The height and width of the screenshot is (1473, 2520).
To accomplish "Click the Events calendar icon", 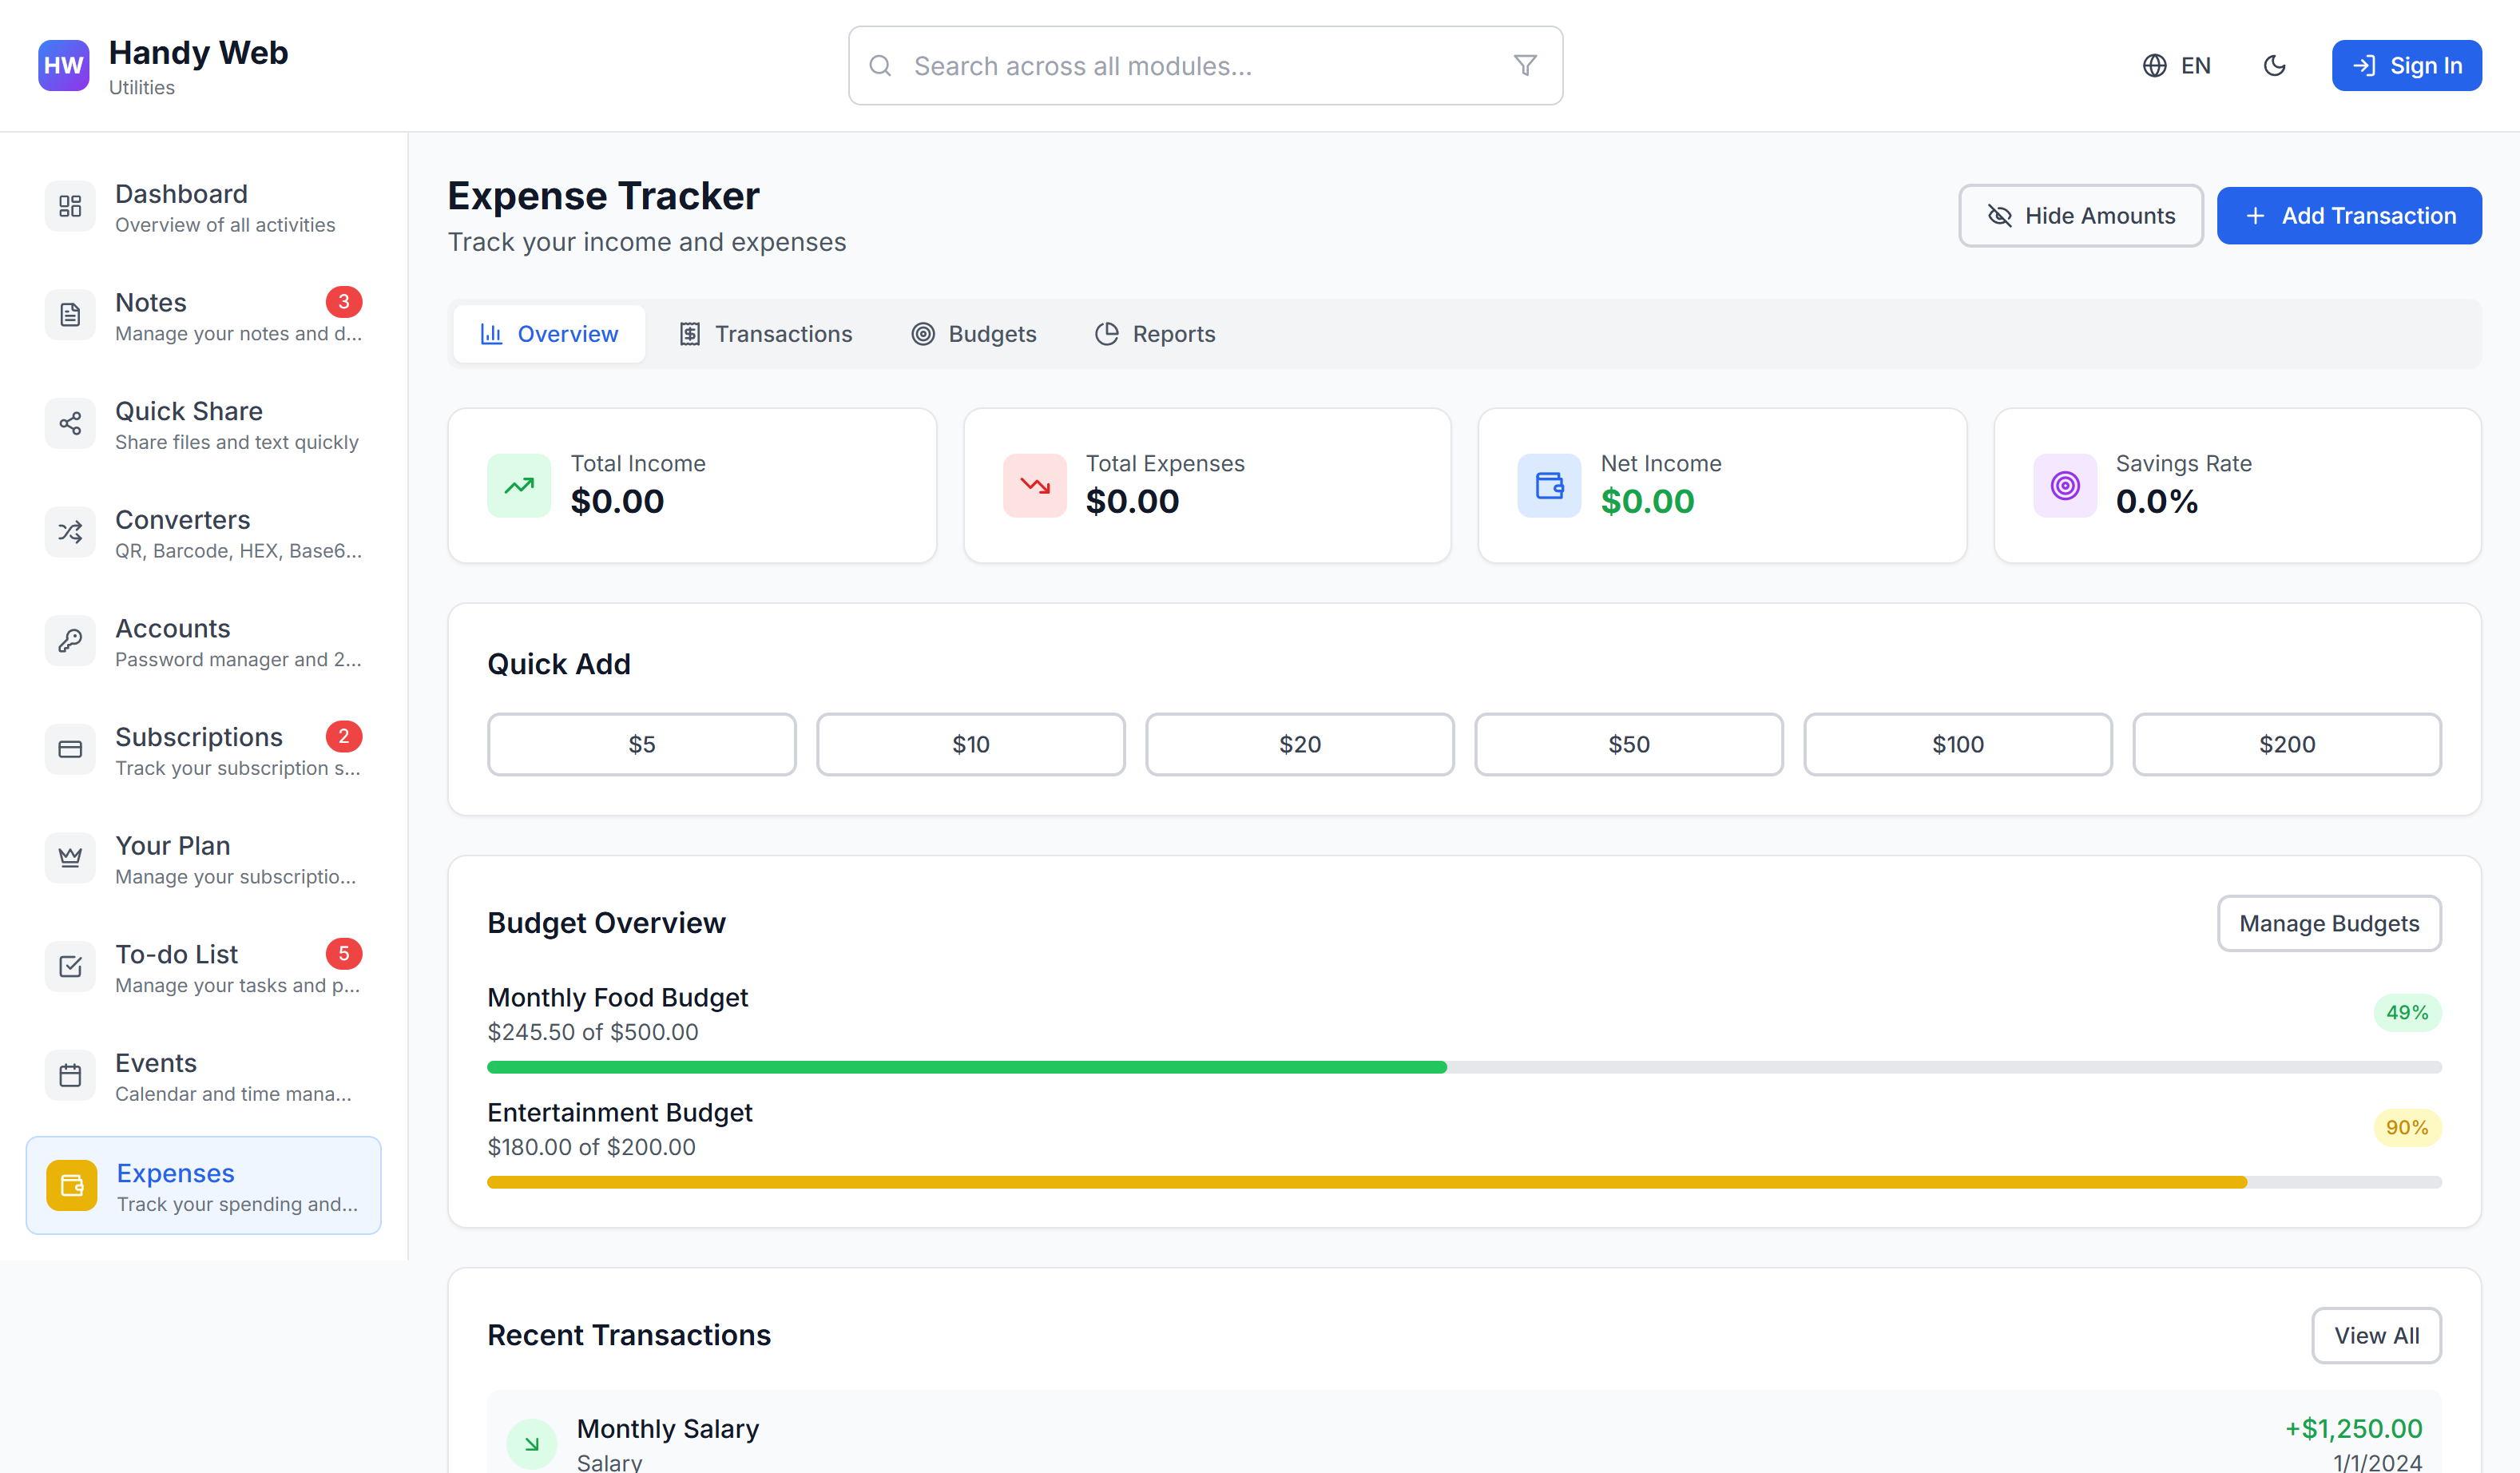I will pos(70,1075).
